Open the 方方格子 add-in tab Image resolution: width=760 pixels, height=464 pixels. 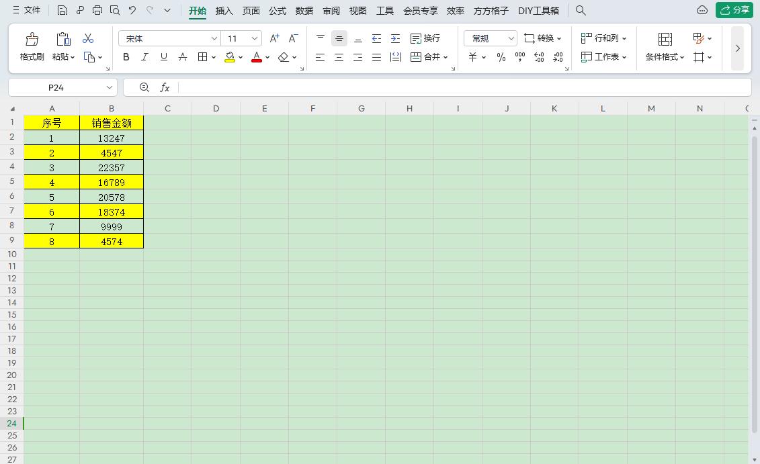click(491, 11)
